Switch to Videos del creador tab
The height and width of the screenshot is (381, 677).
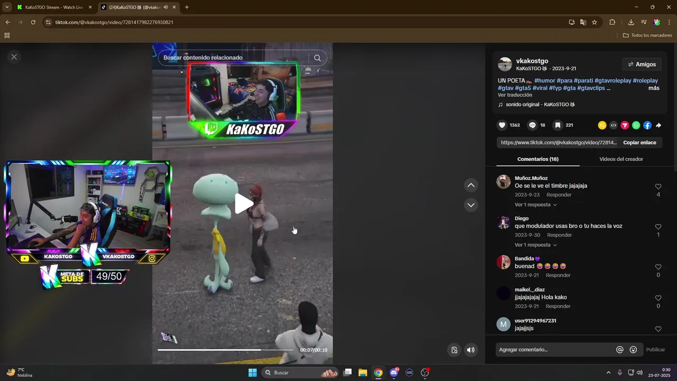[x=621, y=159]
